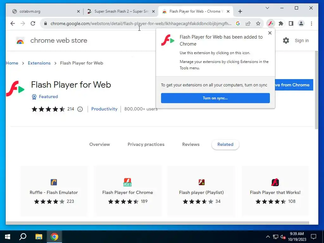Go to Home breadcrumb link
This screenshot has height=243, width=324.
[x=12, y=63]
